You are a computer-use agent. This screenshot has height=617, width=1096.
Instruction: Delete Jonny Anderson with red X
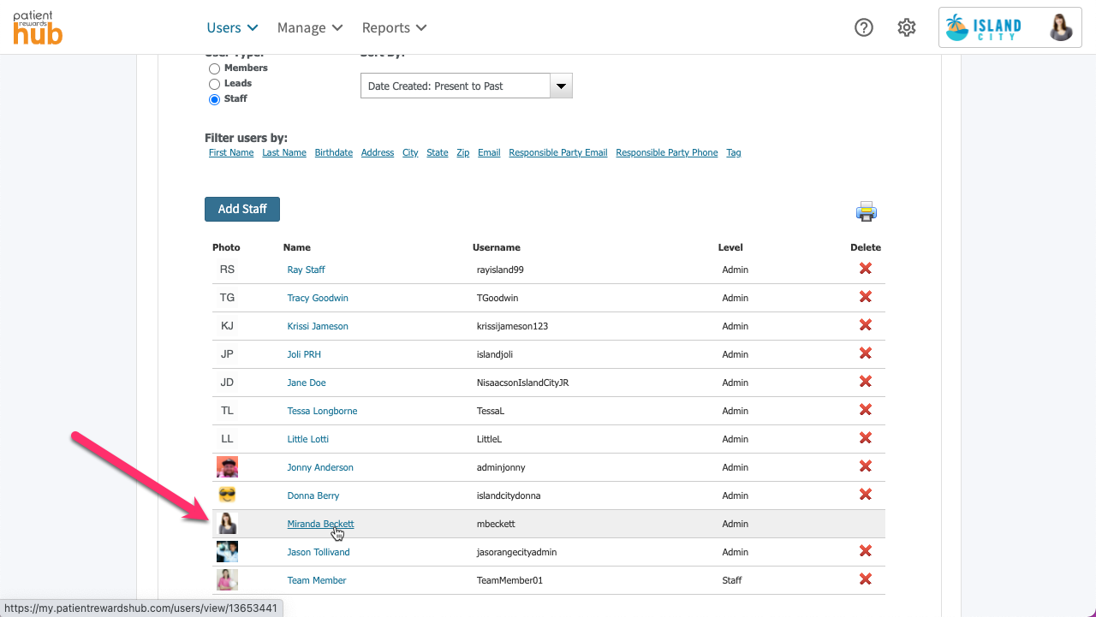tap(866, 466)
